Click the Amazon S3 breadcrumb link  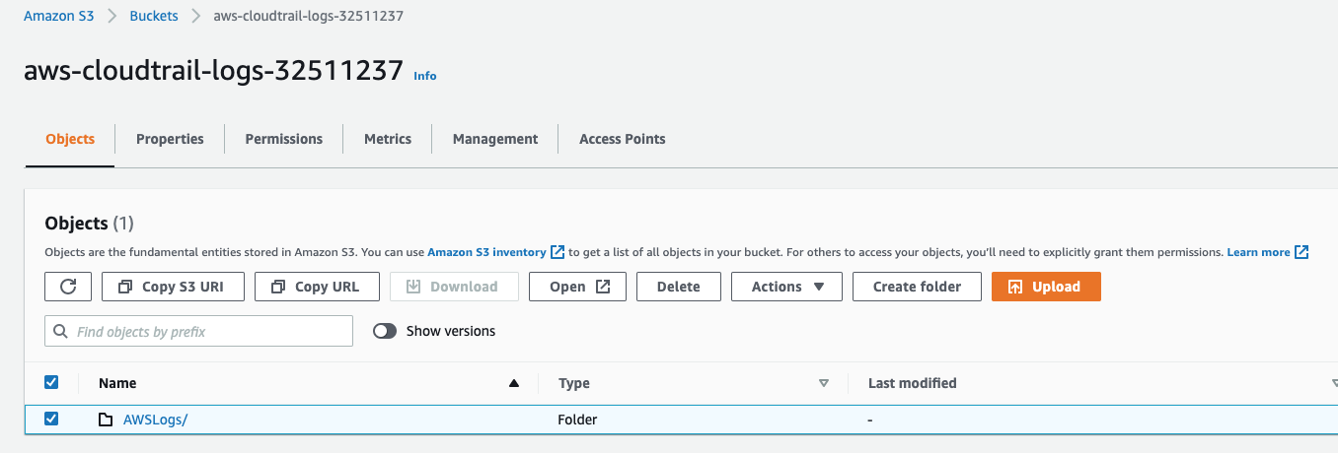(x=58, y=16)
